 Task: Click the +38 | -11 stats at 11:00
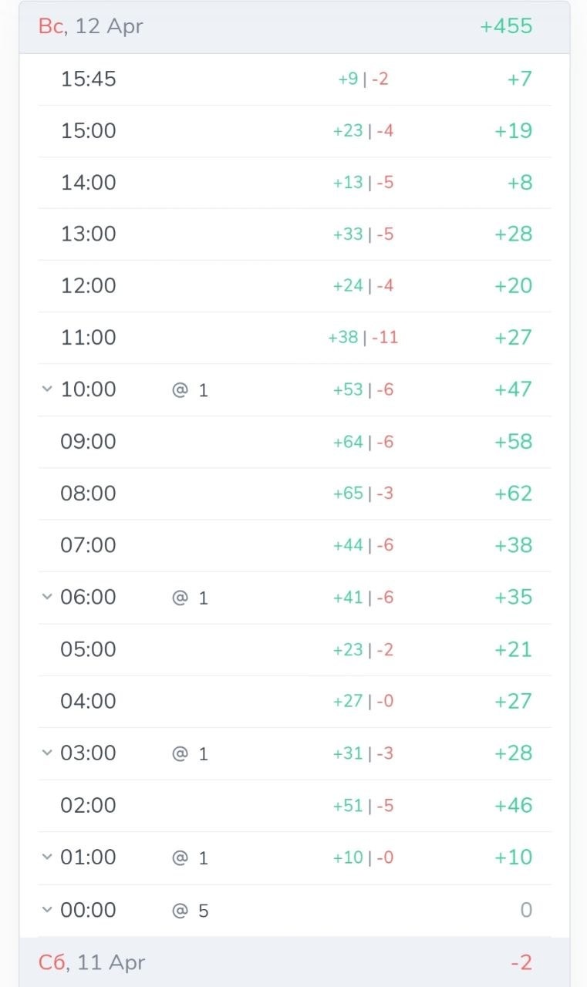[x=363, y=338]
